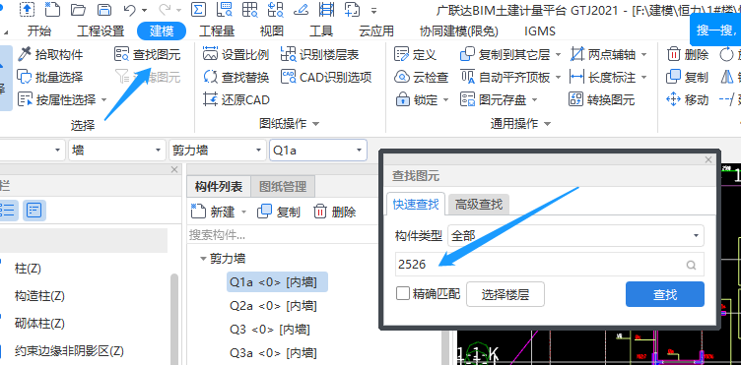741x365 pixels.
Task: Click the New file icon in quick access toolbar
Action: (x=52, y=9)
